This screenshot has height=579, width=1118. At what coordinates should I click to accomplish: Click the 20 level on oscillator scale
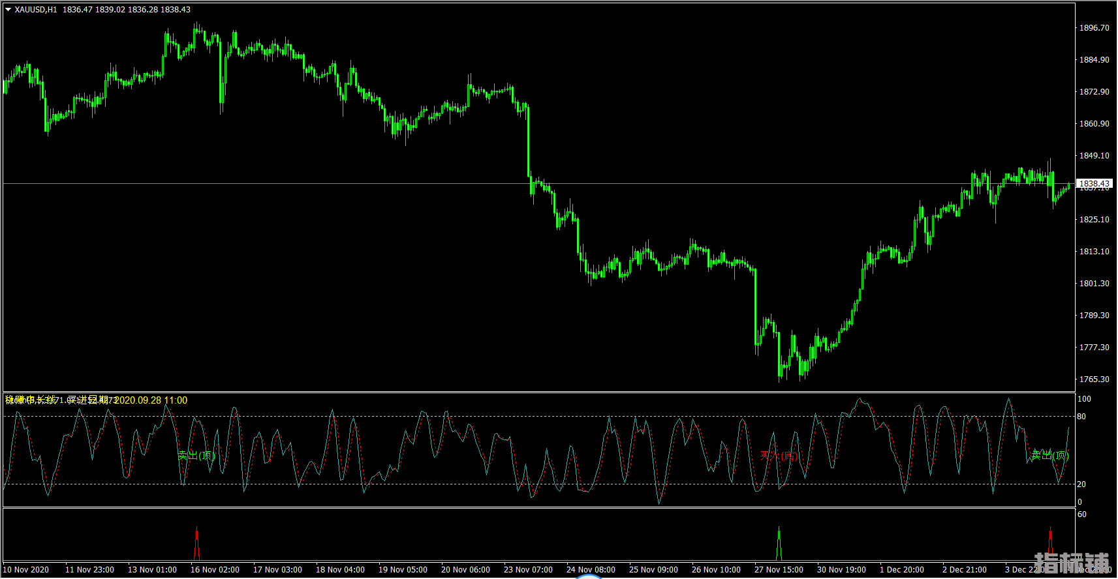pos(1081,484)
